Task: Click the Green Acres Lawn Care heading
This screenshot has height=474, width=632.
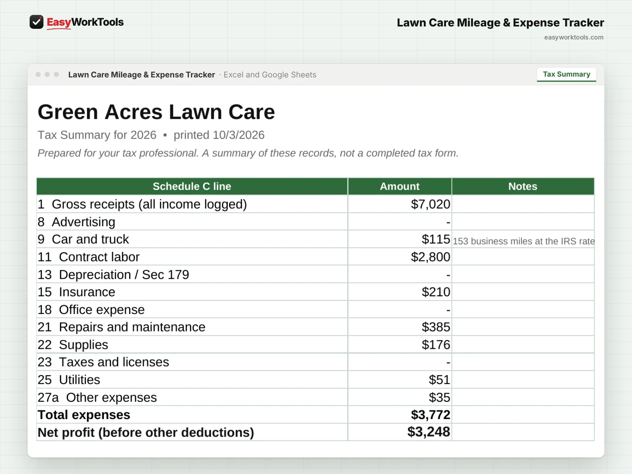Action: tap(156, 112)
